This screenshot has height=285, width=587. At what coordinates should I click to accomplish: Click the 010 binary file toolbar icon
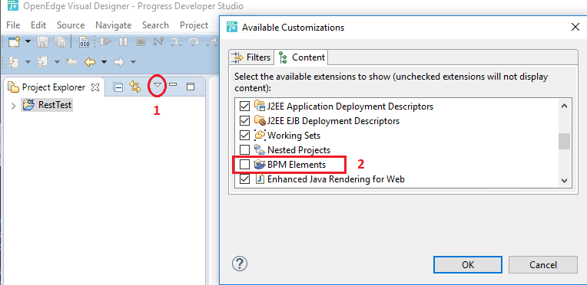pos(84,42)
